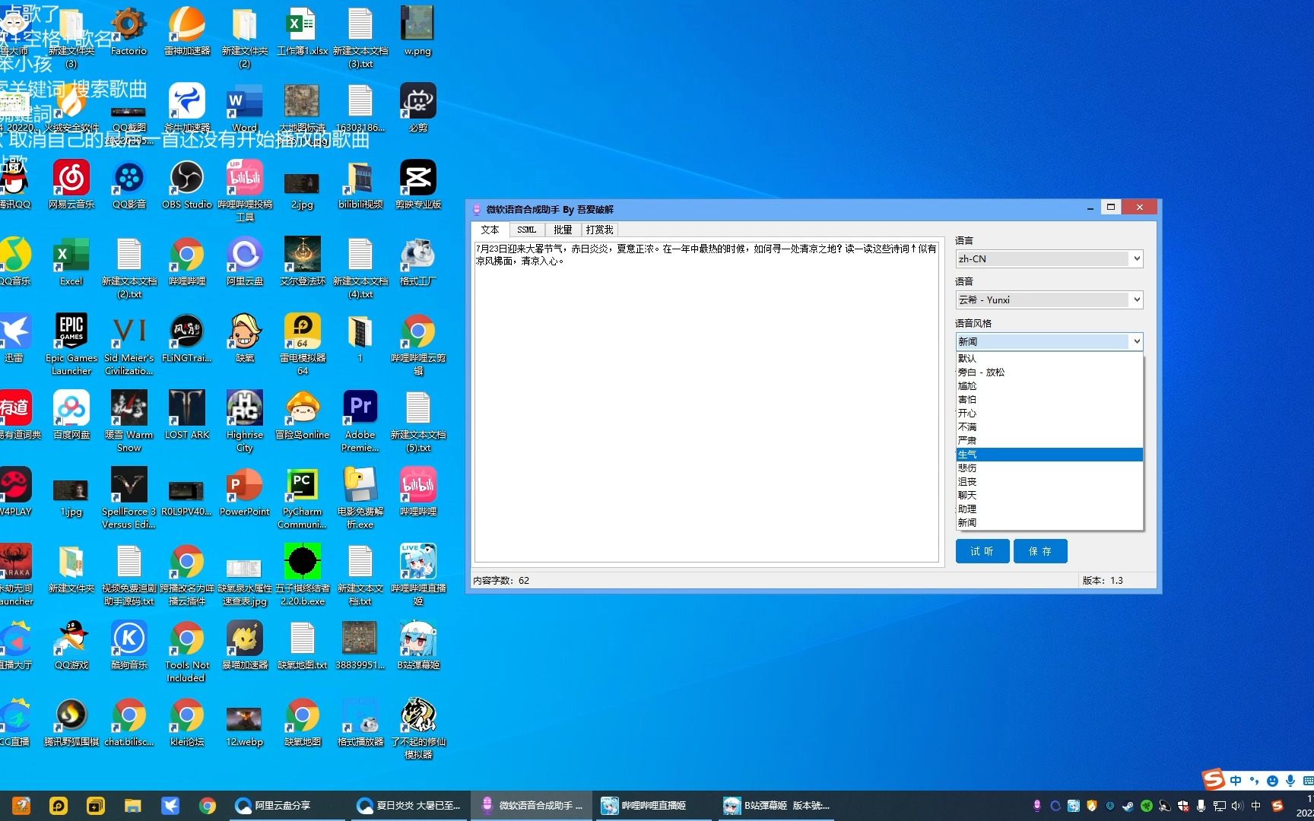Open the SpellForce 3 Versus Edition icon
The image size is (1314, 821).
pos(129,498)
